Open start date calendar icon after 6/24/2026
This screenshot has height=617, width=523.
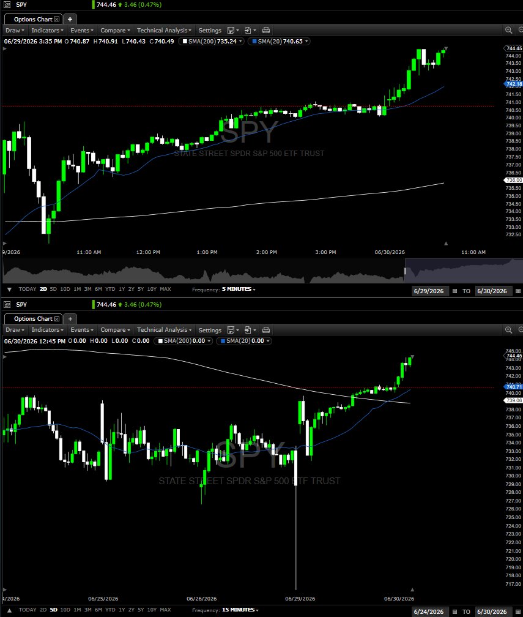[x=454, y=612]
